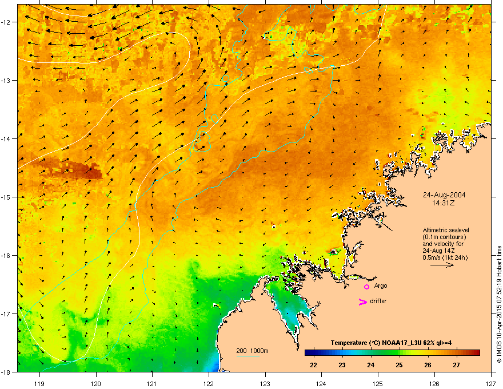Screen dimensions: 503x389
Task: Click latitude label -18 on left axis
Action: tap(6, 372)
